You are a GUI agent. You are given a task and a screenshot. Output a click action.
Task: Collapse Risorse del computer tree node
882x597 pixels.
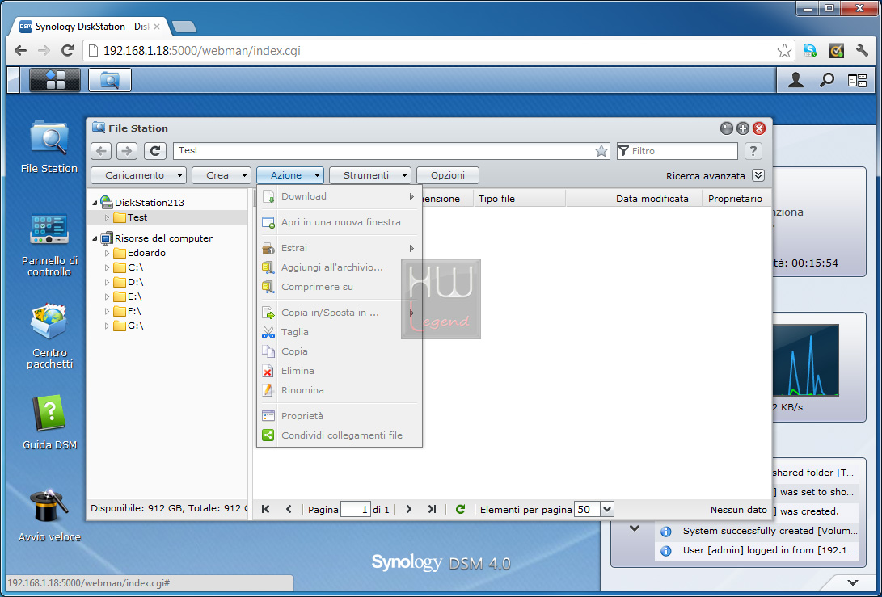95,238
